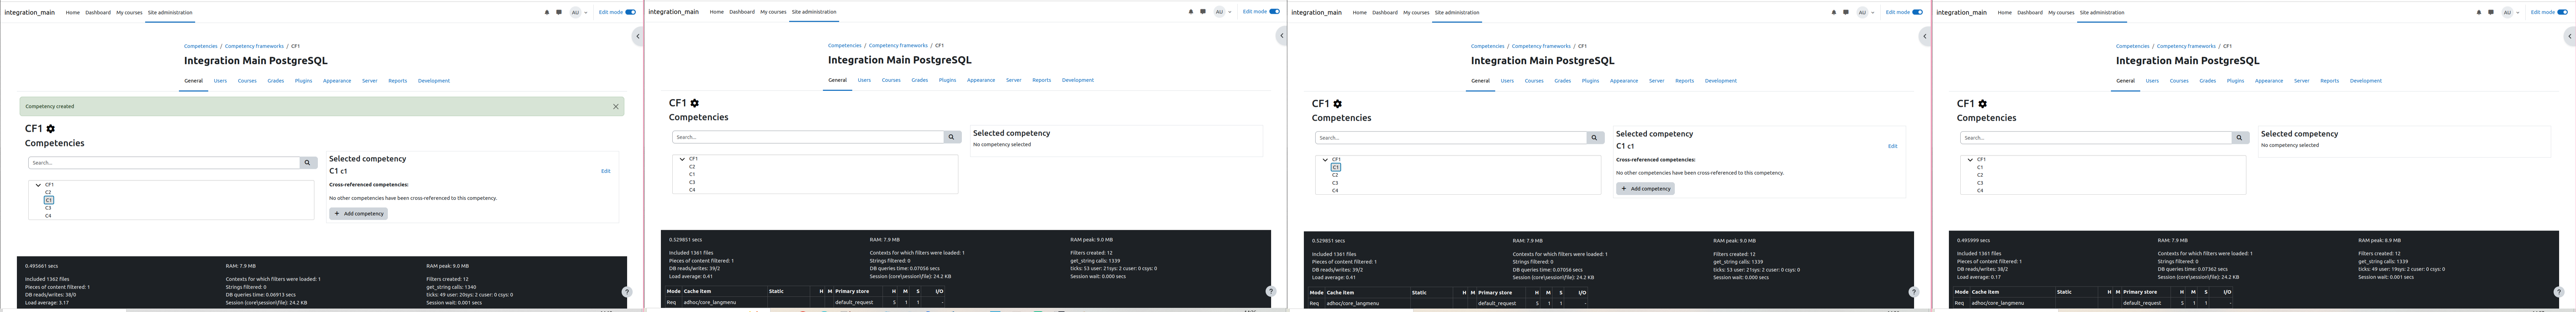Click help question-mark icon in rightmost panel
Viewport: 2576px width, 312px height.
2559,292
